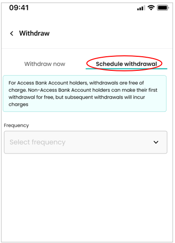Tap the Access Bank withdrawal info banner
This screenshot has height=243, width=175.
84,93
